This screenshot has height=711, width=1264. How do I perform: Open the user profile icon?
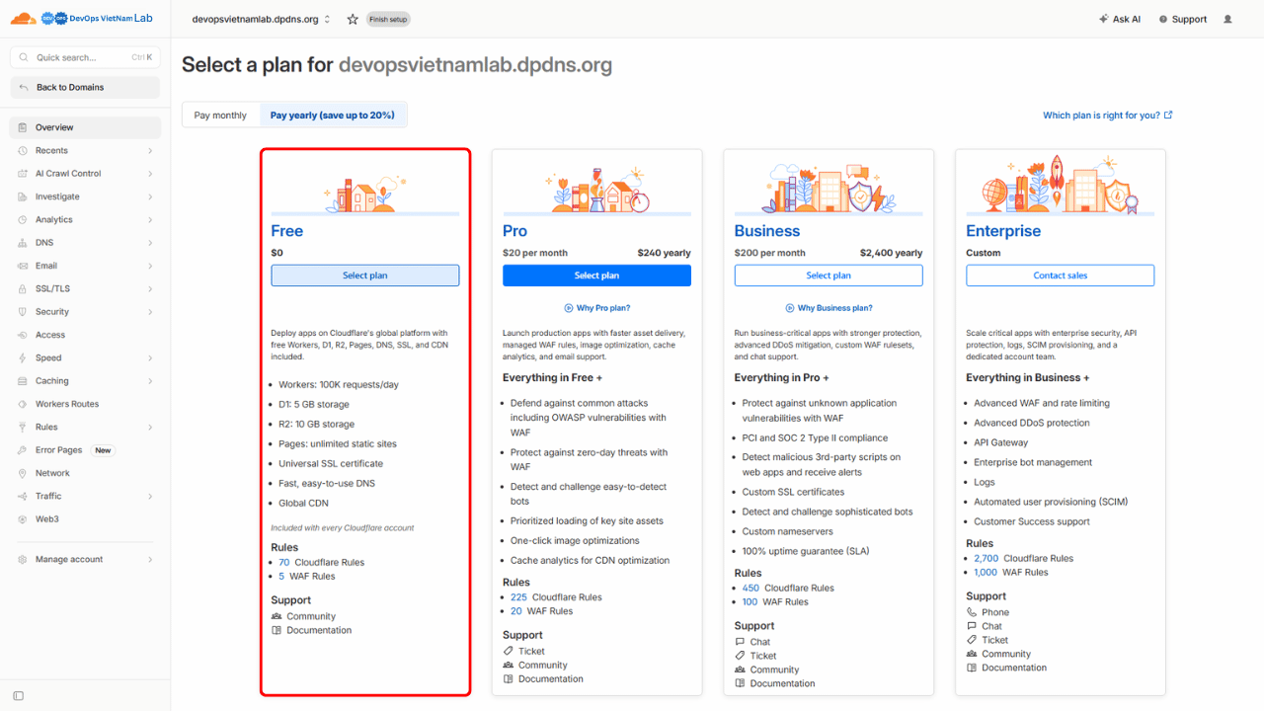[x=1227, y=19]
